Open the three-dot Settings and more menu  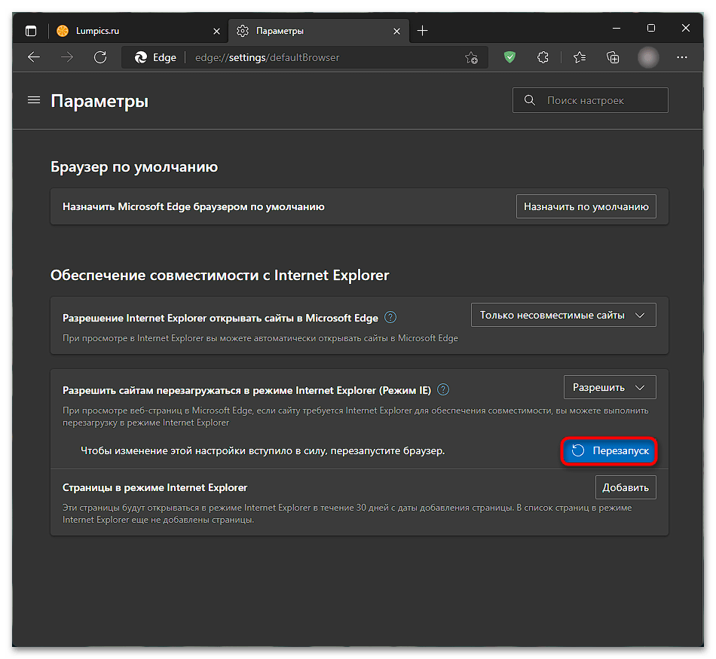click(682, 57)
